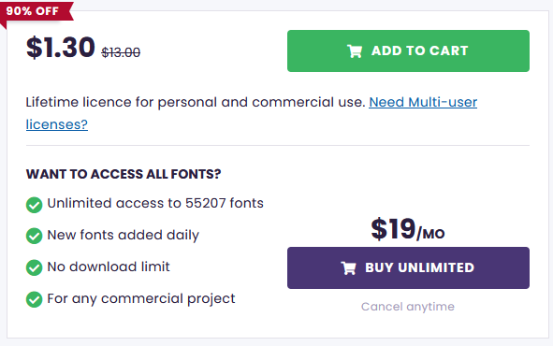Viewport: 553px width, 346px height.
Task: Click the No download limit text
Action: coord(109,267)
